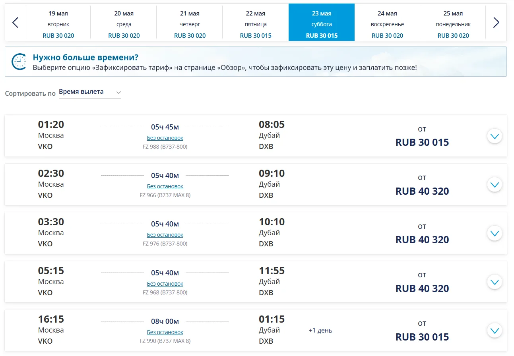The height and width of the screenshot is (356, 514).
Task: Expand the 01:20 flight details chevron
Action: pyautogui.click(x=495, y=136)
